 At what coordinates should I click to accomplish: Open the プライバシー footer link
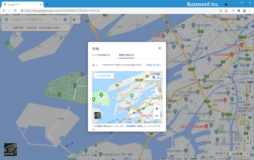point(205,159)
